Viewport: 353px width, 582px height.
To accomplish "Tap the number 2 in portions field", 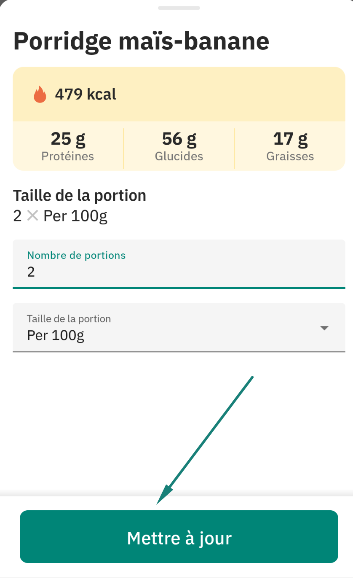I will click(31, 272).
